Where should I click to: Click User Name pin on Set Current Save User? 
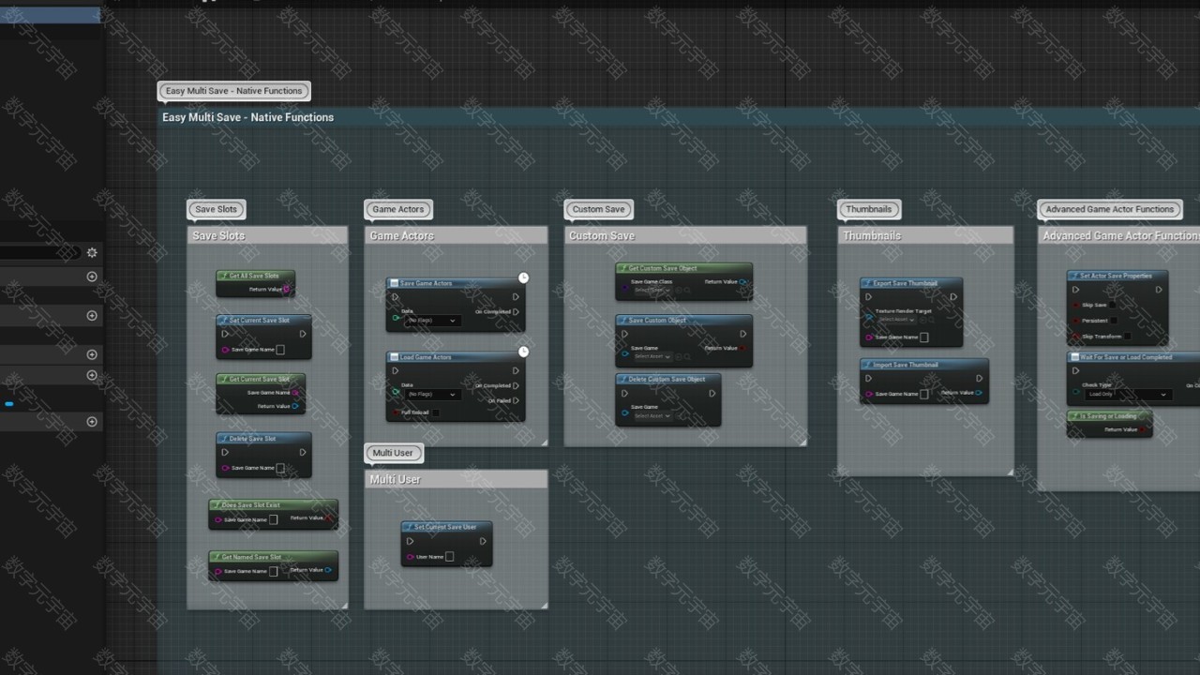click(x=410, y=557)
